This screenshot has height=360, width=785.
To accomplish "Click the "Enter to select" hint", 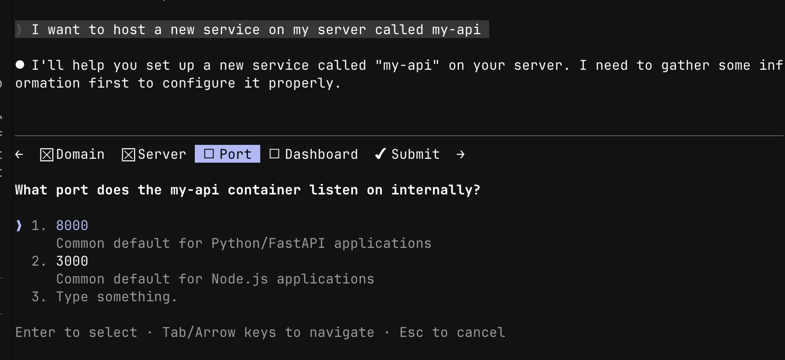I will coord(76,333).
